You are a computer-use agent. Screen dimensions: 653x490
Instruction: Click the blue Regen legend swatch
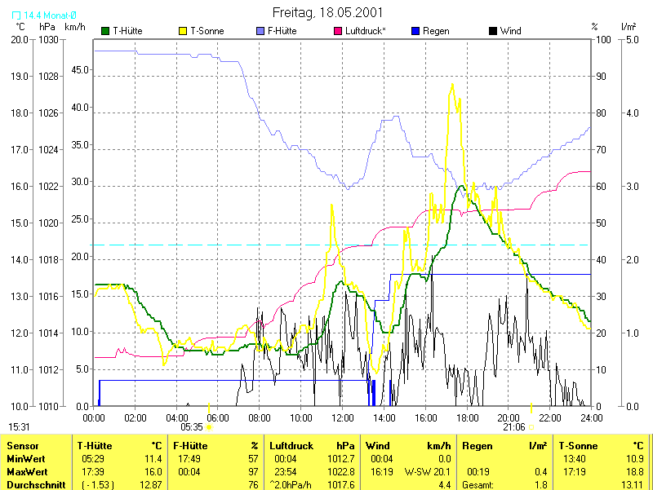point(415,31)
